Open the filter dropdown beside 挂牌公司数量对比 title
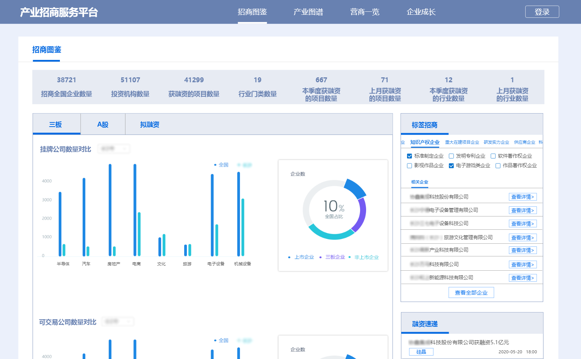Screen dimensions: 581x359 pyautogui.click(x=114, y=149)
